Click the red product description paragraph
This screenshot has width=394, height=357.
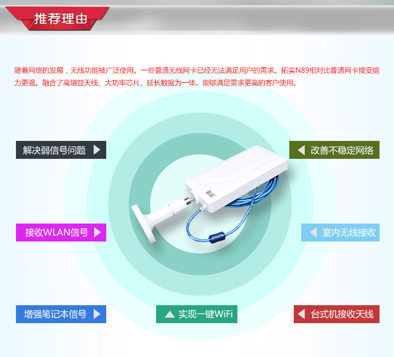197,76
